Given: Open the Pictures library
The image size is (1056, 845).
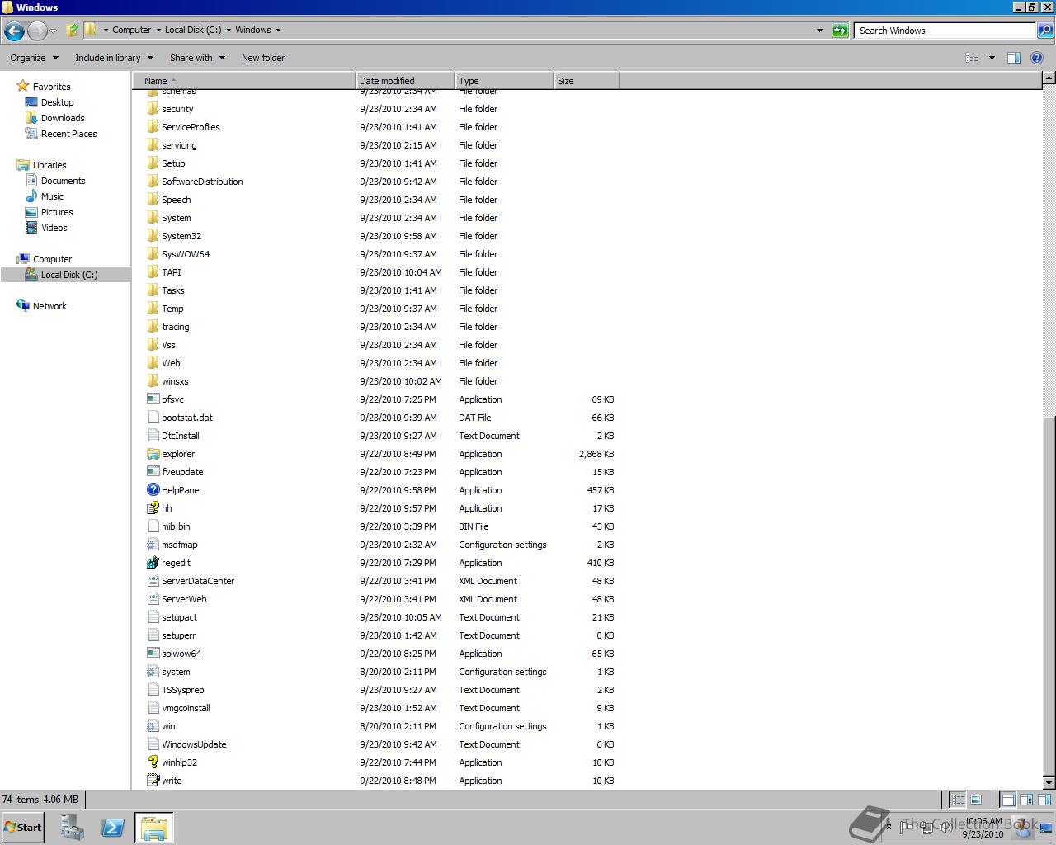Looking at the screenshot, I should (57, 212).
